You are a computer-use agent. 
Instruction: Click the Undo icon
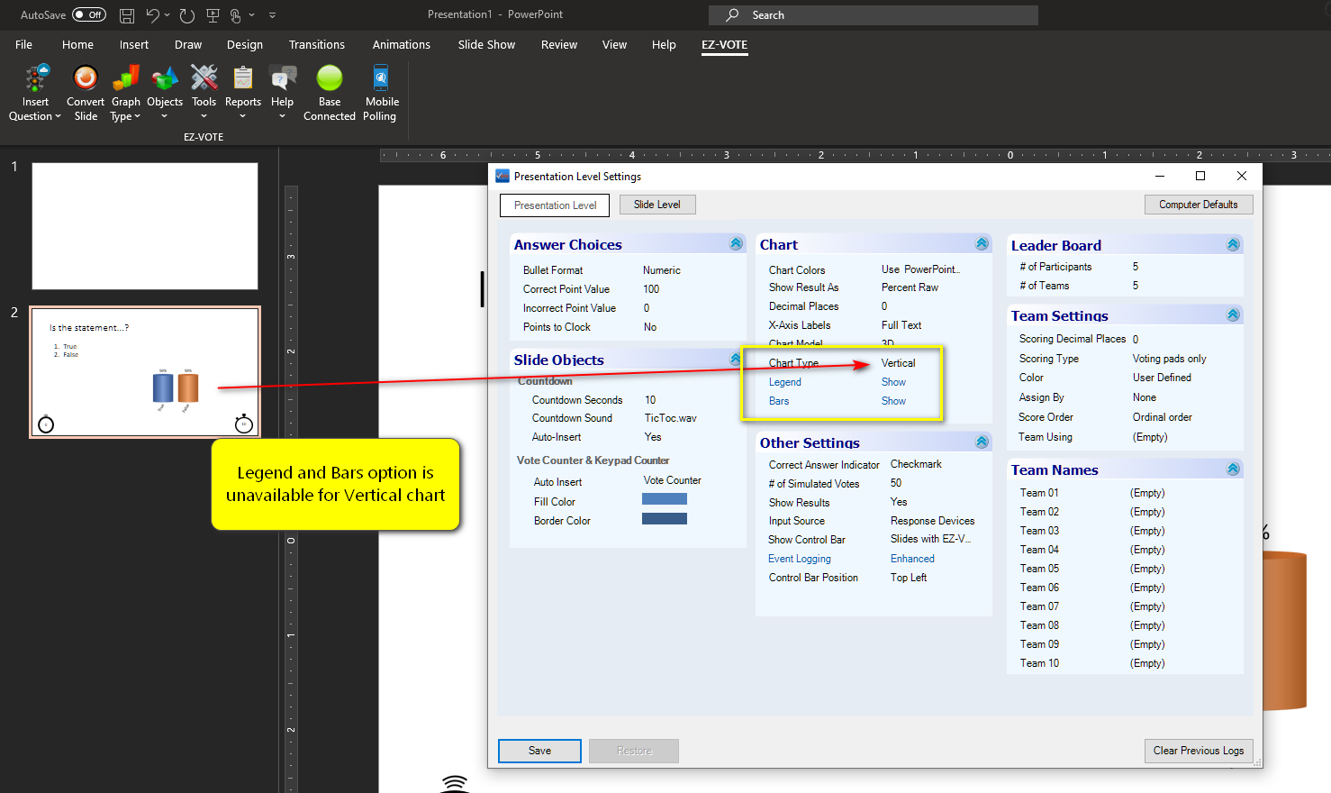click(153, 15)
